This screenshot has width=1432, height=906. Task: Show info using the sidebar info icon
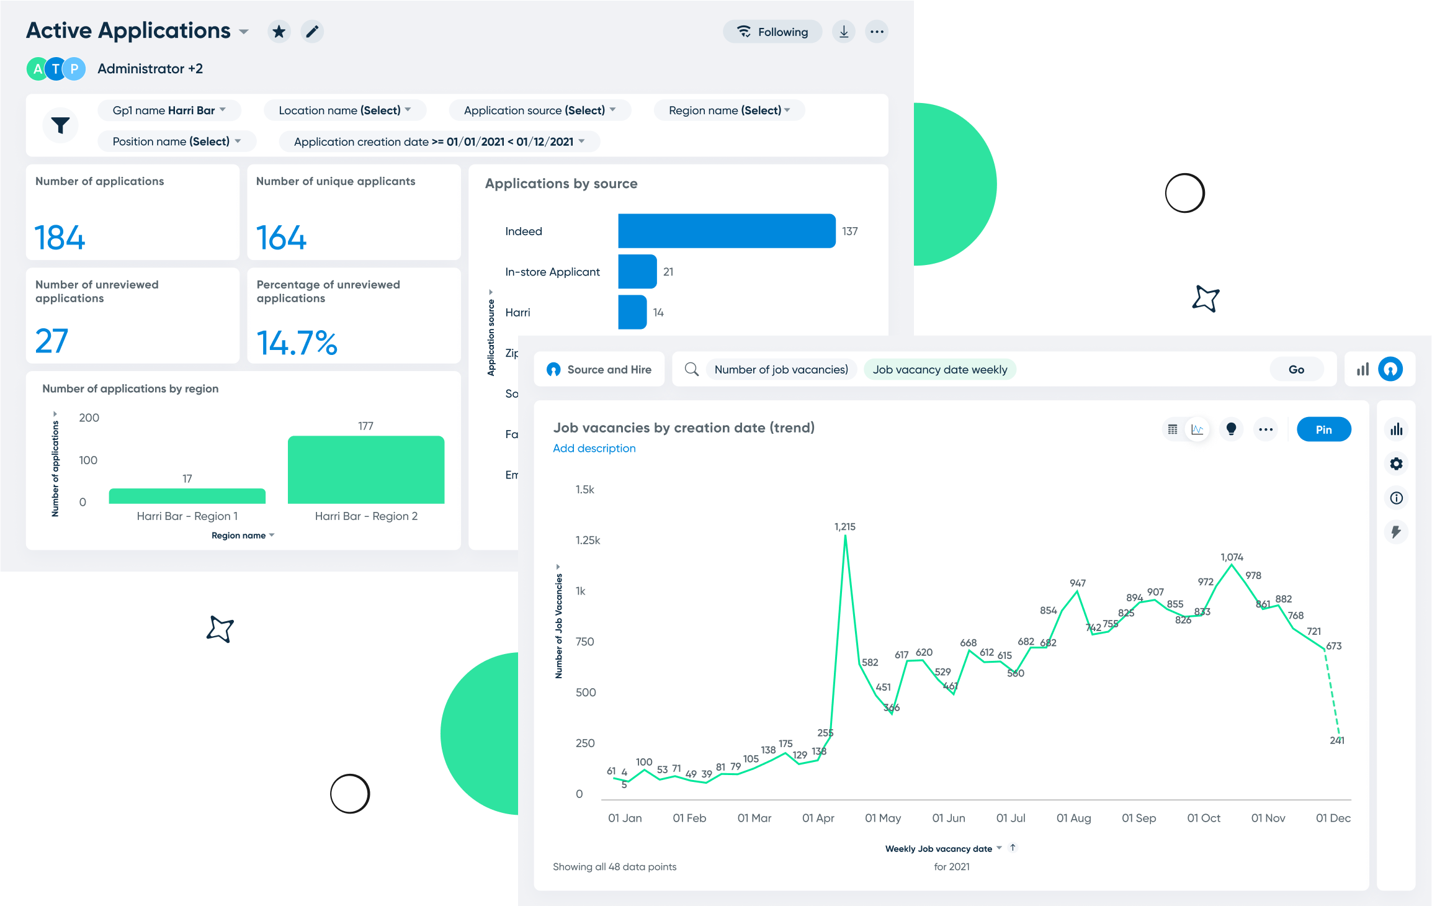(x=1396, y=498)
